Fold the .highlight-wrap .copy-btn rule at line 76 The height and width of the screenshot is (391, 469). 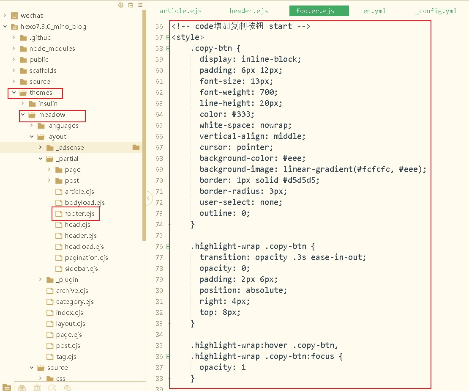point(168,247)
